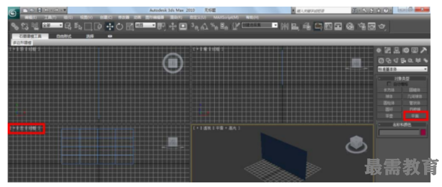The image size is (442, 187).
Task: Switch to the Selection ribbon tab
Action: (x=90, y=36)
